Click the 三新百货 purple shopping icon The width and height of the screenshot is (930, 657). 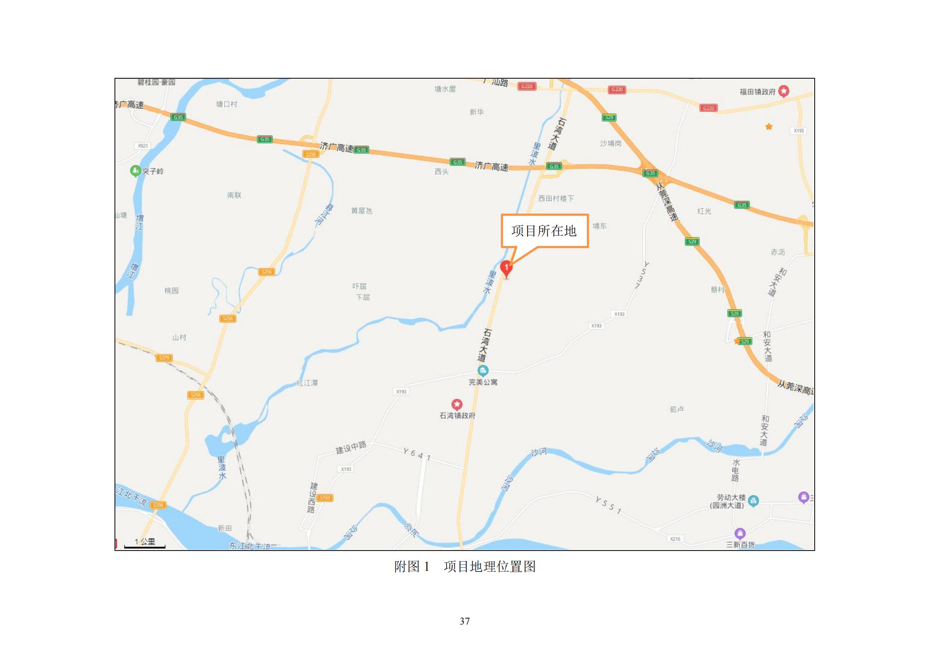tap(740, 533)
